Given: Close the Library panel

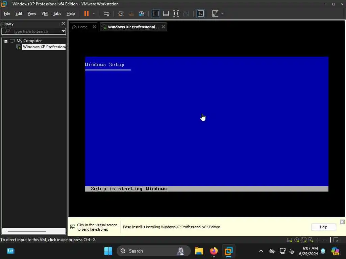Looking at the screenshot, I should (x=63, y=24).
